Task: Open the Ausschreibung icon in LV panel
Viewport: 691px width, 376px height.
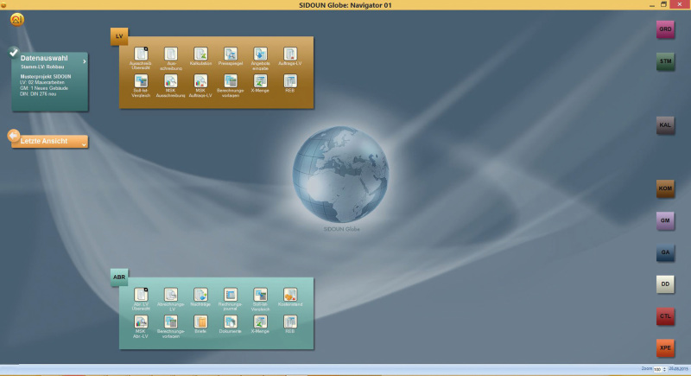Action: 170,54
